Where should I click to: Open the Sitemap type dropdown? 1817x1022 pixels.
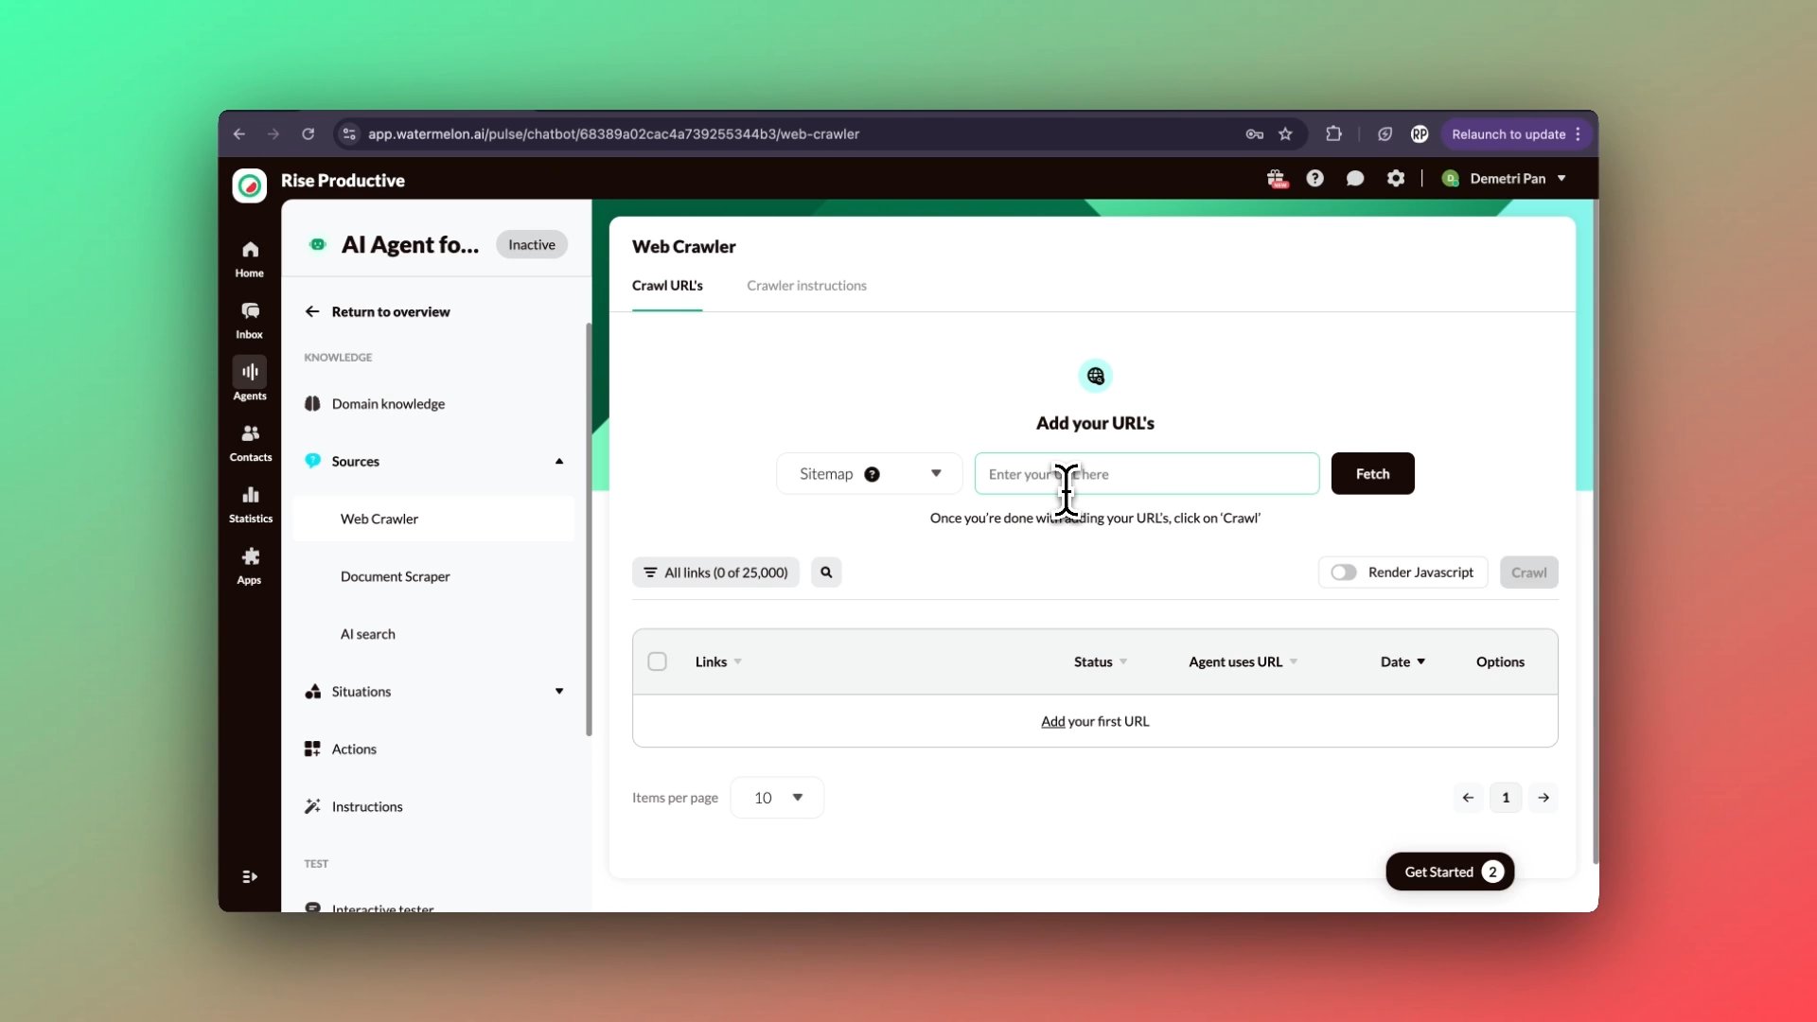(935, 473)
